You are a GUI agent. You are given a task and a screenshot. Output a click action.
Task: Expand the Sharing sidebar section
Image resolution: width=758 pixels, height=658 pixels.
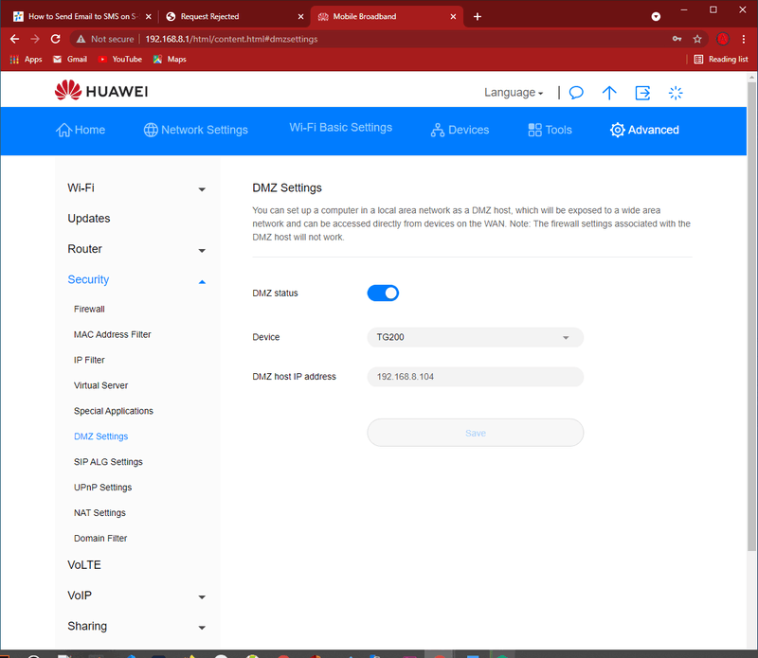click(136, 626)
